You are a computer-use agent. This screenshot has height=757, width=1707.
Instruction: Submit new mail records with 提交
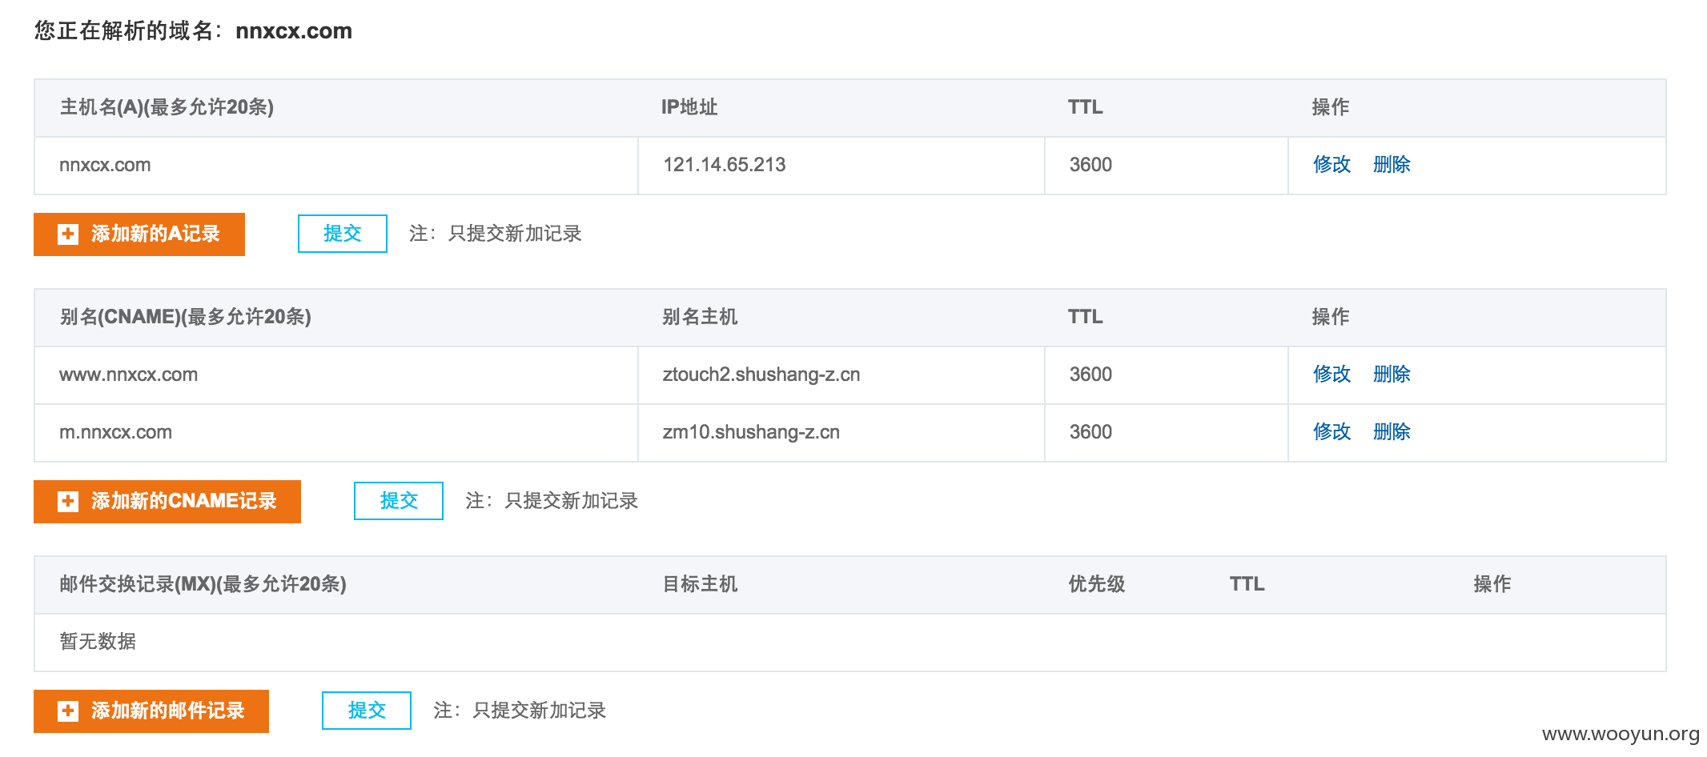click(367, 711)
